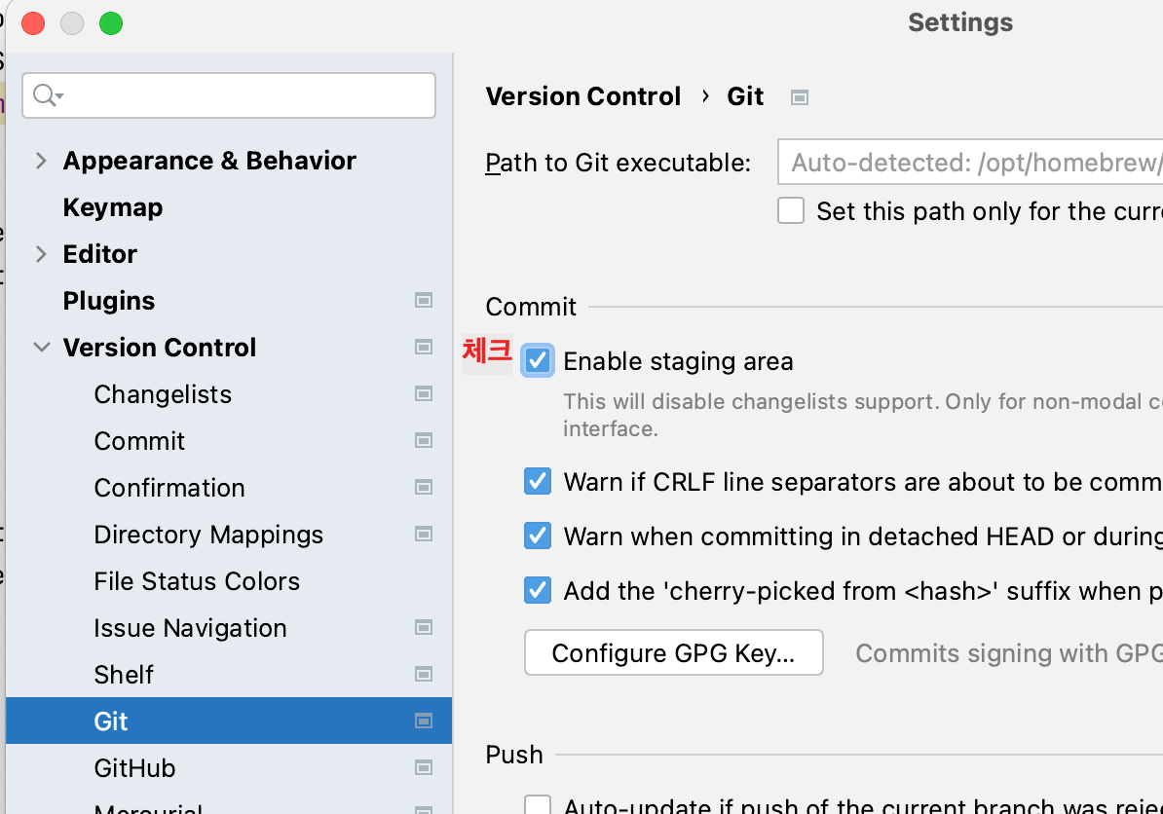Viewport: 1163px width, 814px height.
Task: Select Git in settings tree
Action: pyautogui.click(x=229, y=721)
